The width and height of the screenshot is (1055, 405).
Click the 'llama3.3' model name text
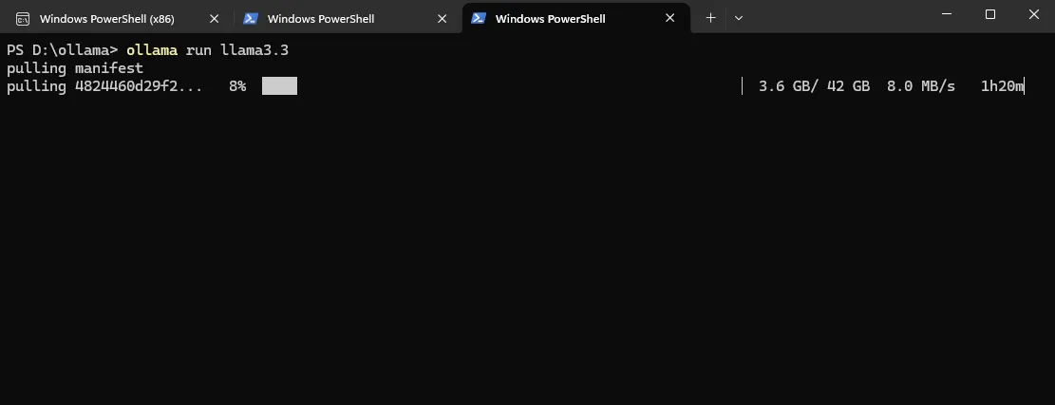click(x=254, y=50)
